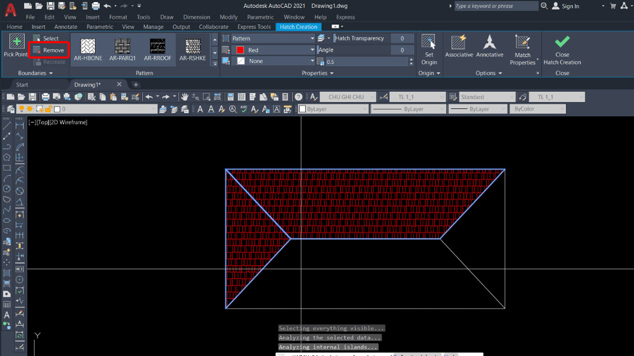
Task: Select the Line tool in left draw toolbar
Action: (7, 126)
